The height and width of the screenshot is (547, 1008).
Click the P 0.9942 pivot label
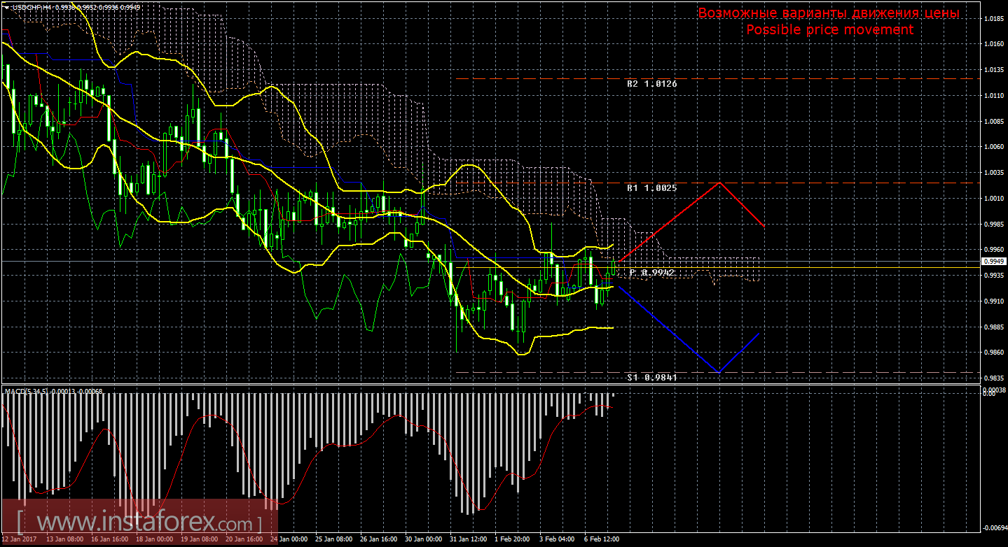point(651,273)
